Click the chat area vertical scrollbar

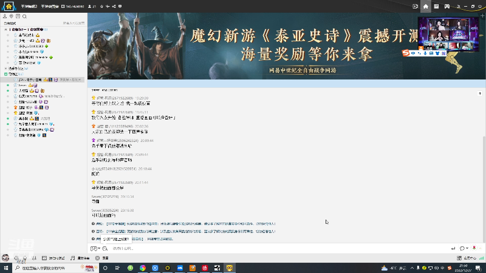tap(484, 189)
